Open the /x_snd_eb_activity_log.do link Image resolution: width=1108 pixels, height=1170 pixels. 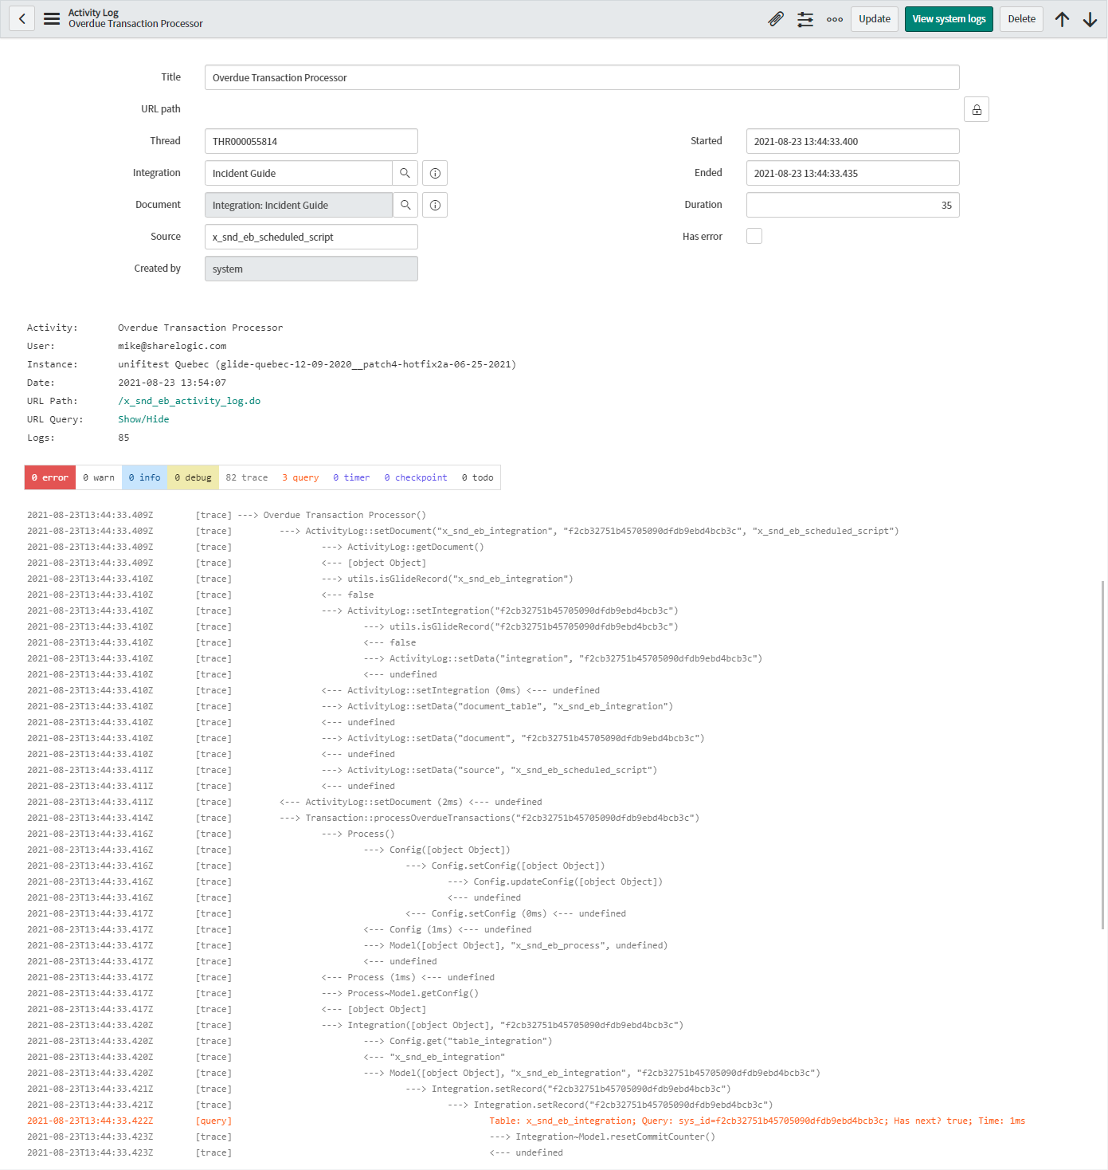pyautogui.click(x=189, y=400)
